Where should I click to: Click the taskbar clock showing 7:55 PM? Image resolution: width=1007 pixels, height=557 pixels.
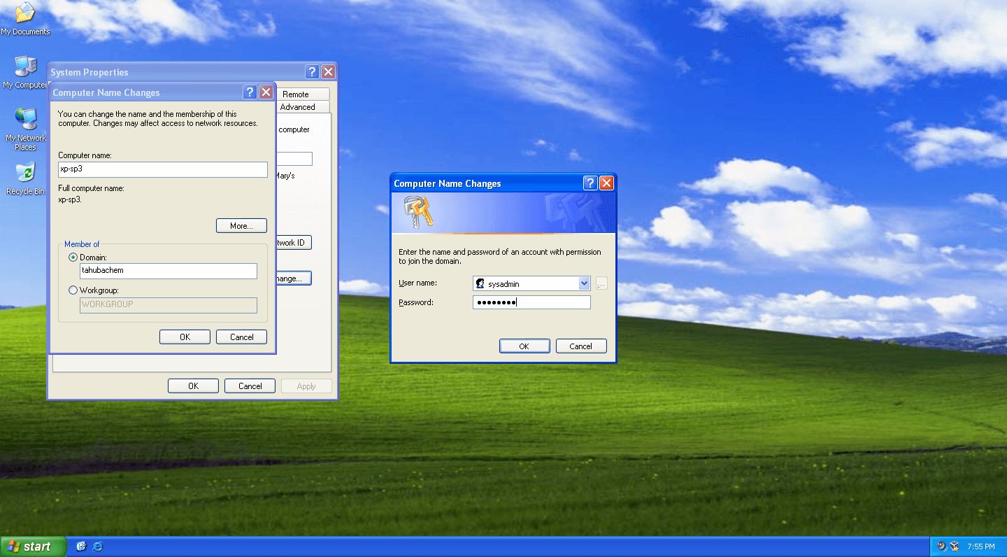(x=981, y=547)
